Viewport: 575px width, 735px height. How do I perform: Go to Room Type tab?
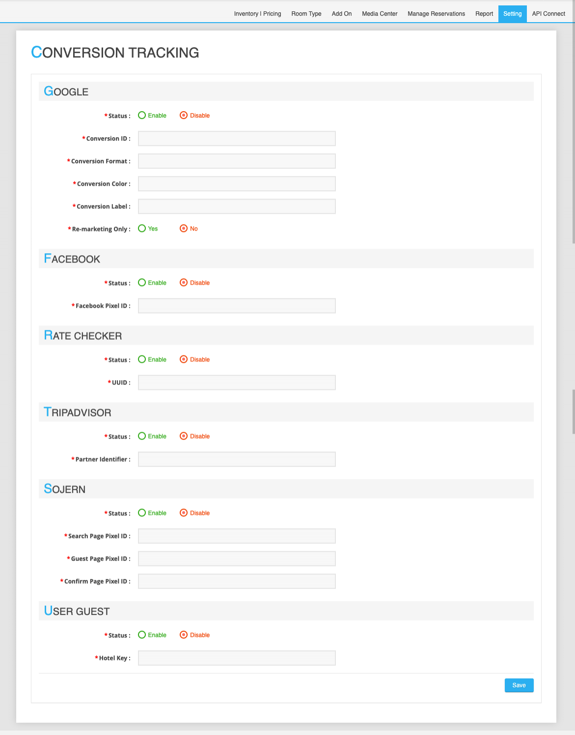tap(306, 14)
